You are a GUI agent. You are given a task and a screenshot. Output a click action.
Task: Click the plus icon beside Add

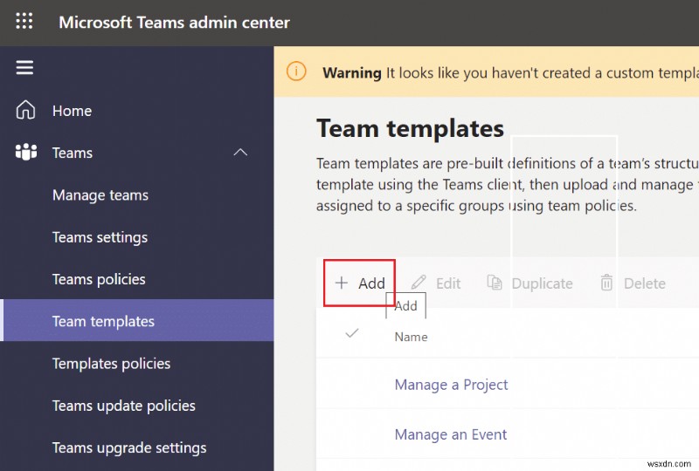[x=341, y=283]
